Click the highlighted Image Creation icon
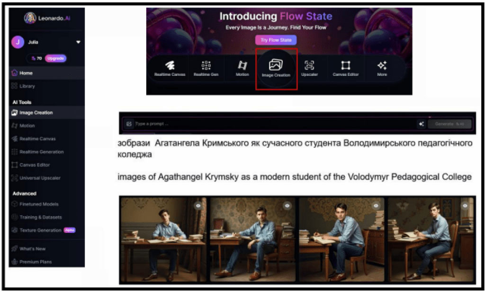Image resolution: width=485 pixels, height=292 pixels. pos(276,69)
